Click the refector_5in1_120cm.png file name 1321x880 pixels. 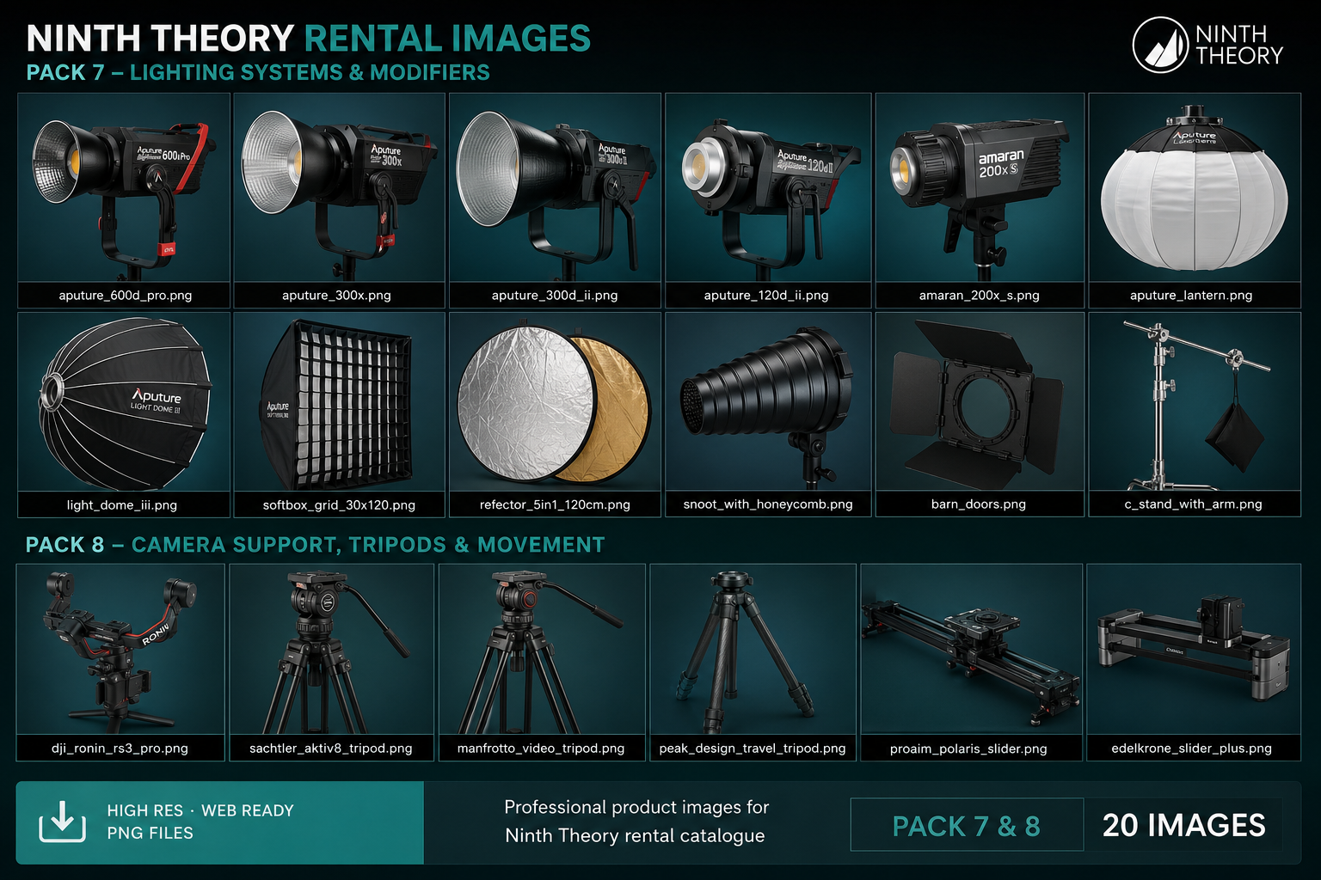tap(555, 505)
